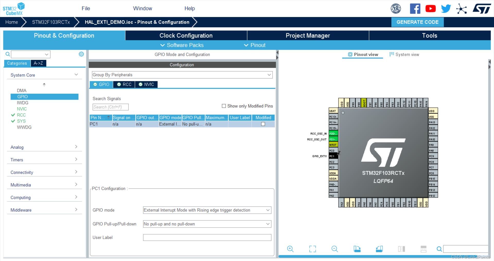Select the PD1 RCC_OSC_OUT pin
This screenshot has width=494, height=261.
pyautogui.click(x=333, y=139)
